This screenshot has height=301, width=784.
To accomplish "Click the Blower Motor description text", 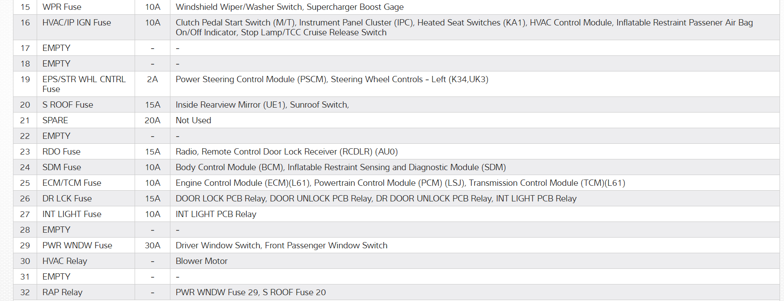I will pos(201,261).
